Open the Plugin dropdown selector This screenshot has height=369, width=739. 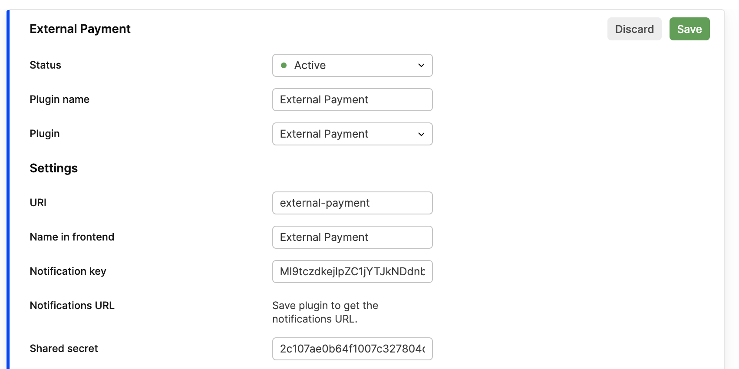(352, 134)
